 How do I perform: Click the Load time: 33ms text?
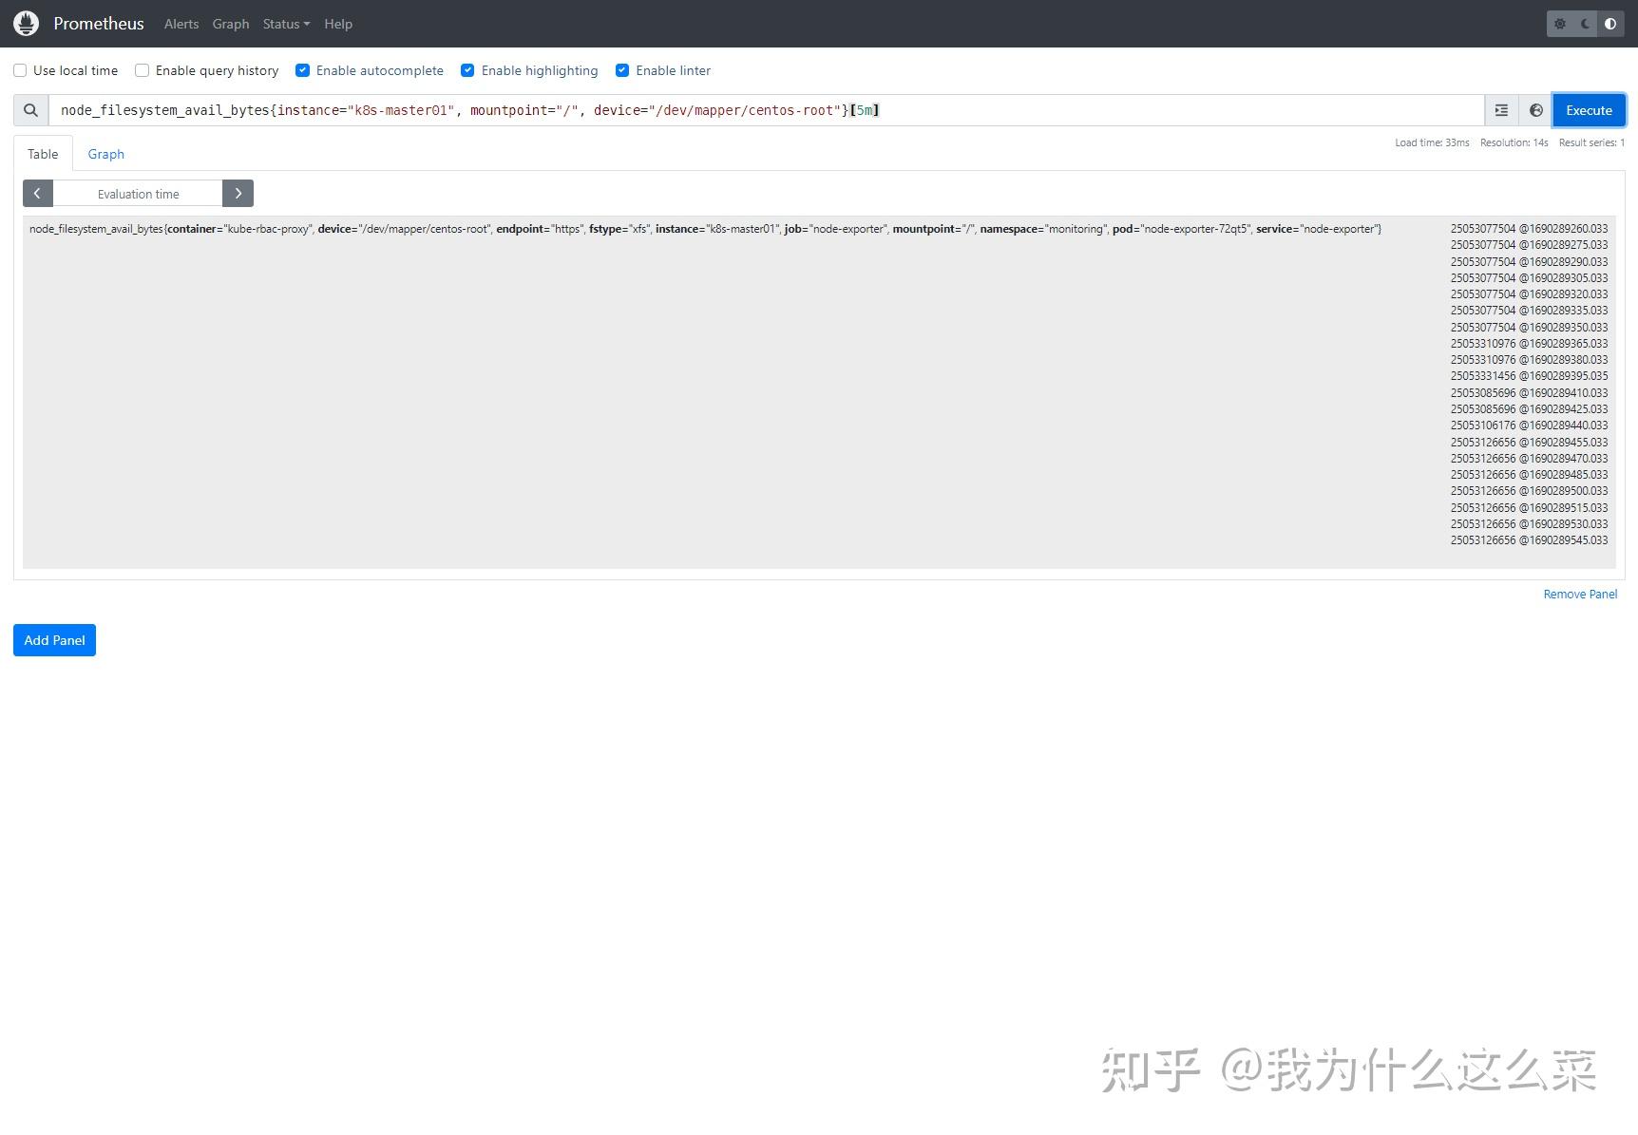point(1432,142)
